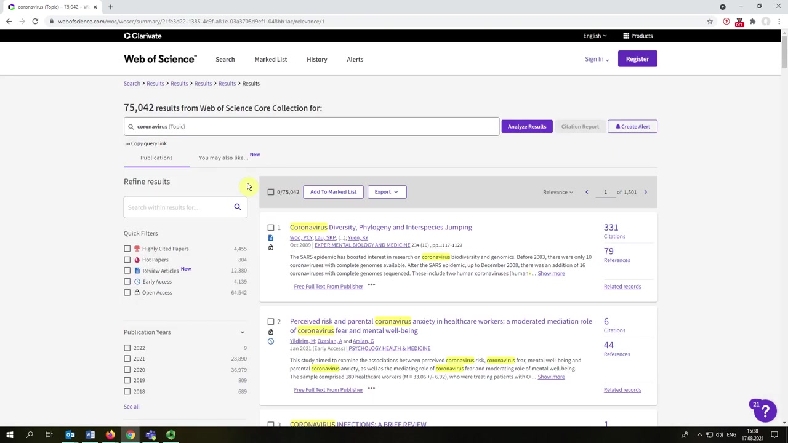788x443 pixels.
Task: Click the trophy icon beside Highly Cited Papers
Action: click(136, 249)
